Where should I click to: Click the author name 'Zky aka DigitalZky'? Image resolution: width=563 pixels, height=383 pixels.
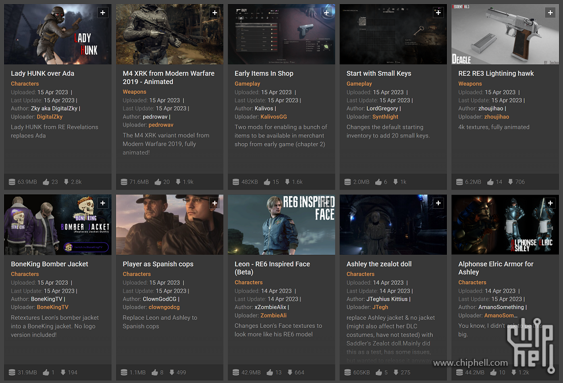coord(54,109)
